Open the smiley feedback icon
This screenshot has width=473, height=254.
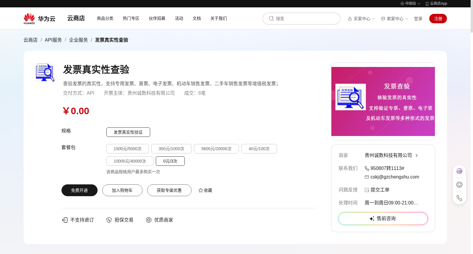coord(459,185)
